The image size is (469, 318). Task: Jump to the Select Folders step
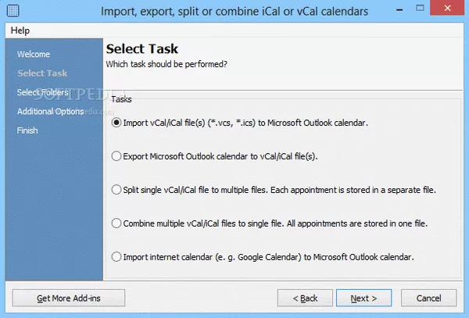click(44, 92)
